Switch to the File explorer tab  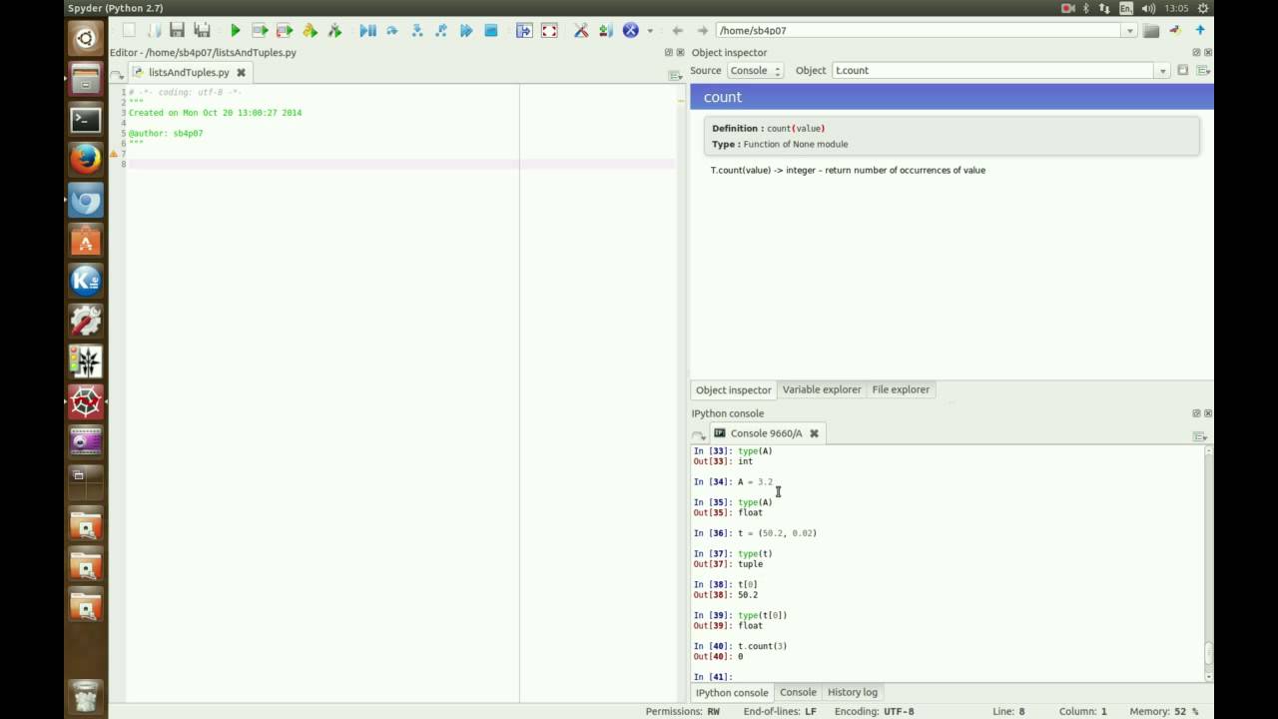(x=901, y=389)
